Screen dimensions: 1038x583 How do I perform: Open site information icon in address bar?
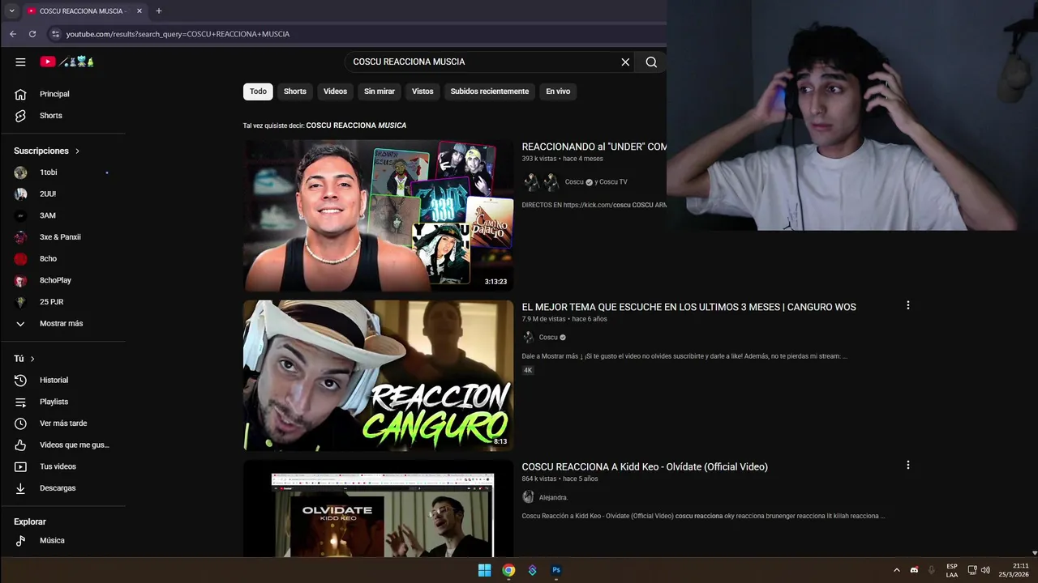pyautogui.click(x=55, y=34)
